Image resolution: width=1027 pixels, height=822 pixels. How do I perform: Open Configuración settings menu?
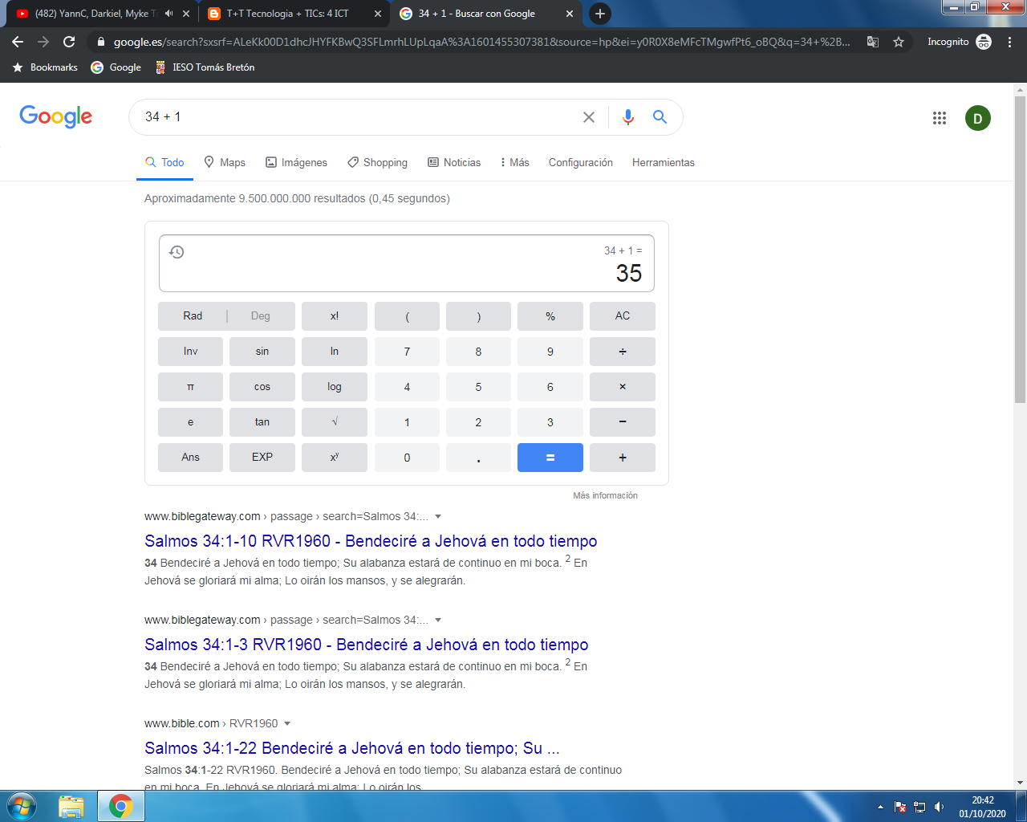coord(581,162)
